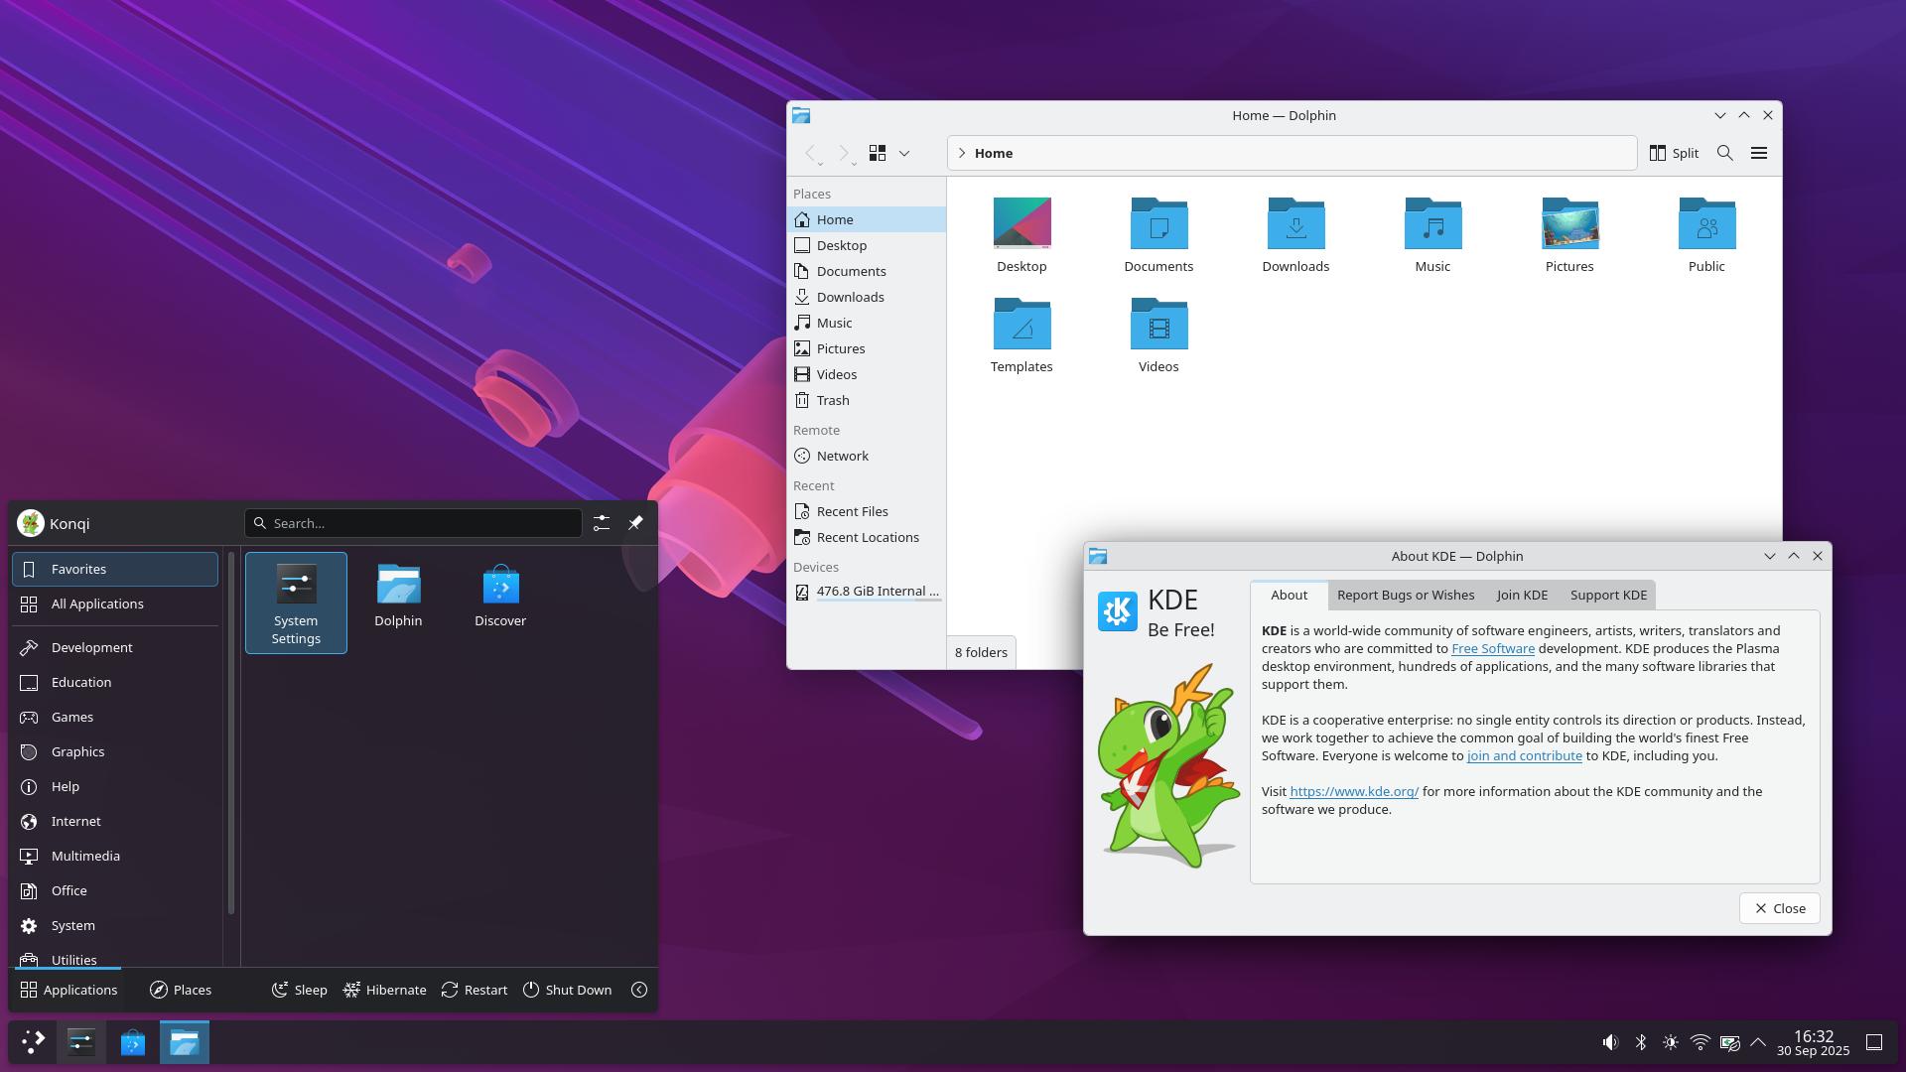Click the Split view button in Dolphin

pyautogui.click(x=1674, y=153)
